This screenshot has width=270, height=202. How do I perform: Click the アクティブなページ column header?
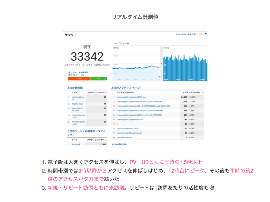(x=125, y=93)
